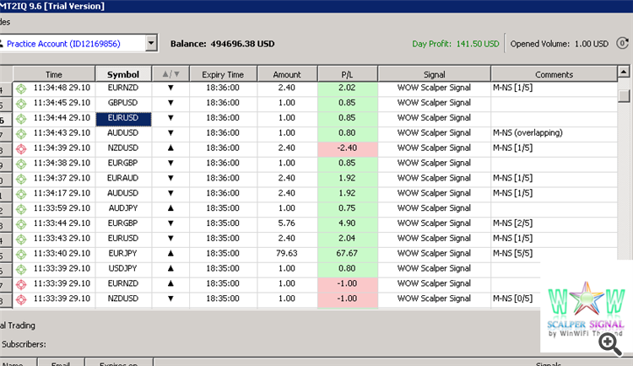633x366 pixels.
Task: Click the green win icon of the 11:34:43 AUDUSD trade
Action: point(21,133)
